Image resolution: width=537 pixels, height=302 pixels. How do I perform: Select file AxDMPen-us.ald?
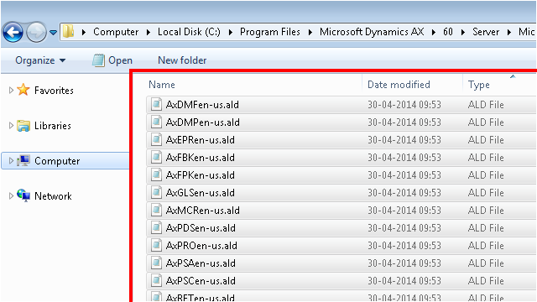202,122
